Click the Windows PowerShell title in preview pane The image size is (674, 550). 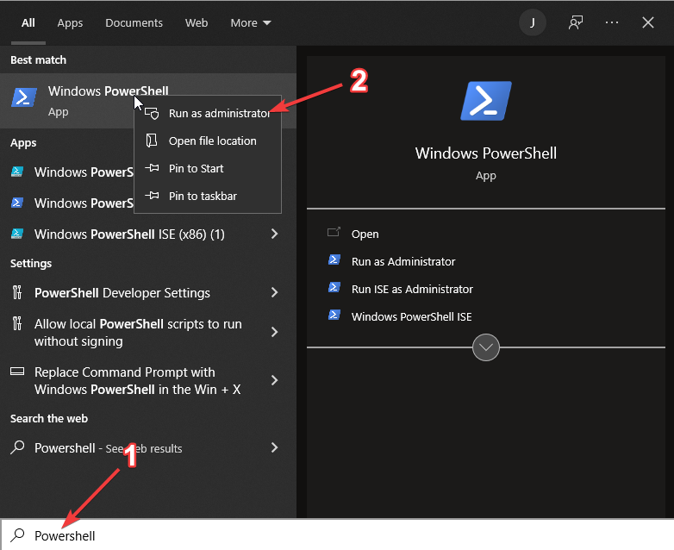click(x=486, y=153)
